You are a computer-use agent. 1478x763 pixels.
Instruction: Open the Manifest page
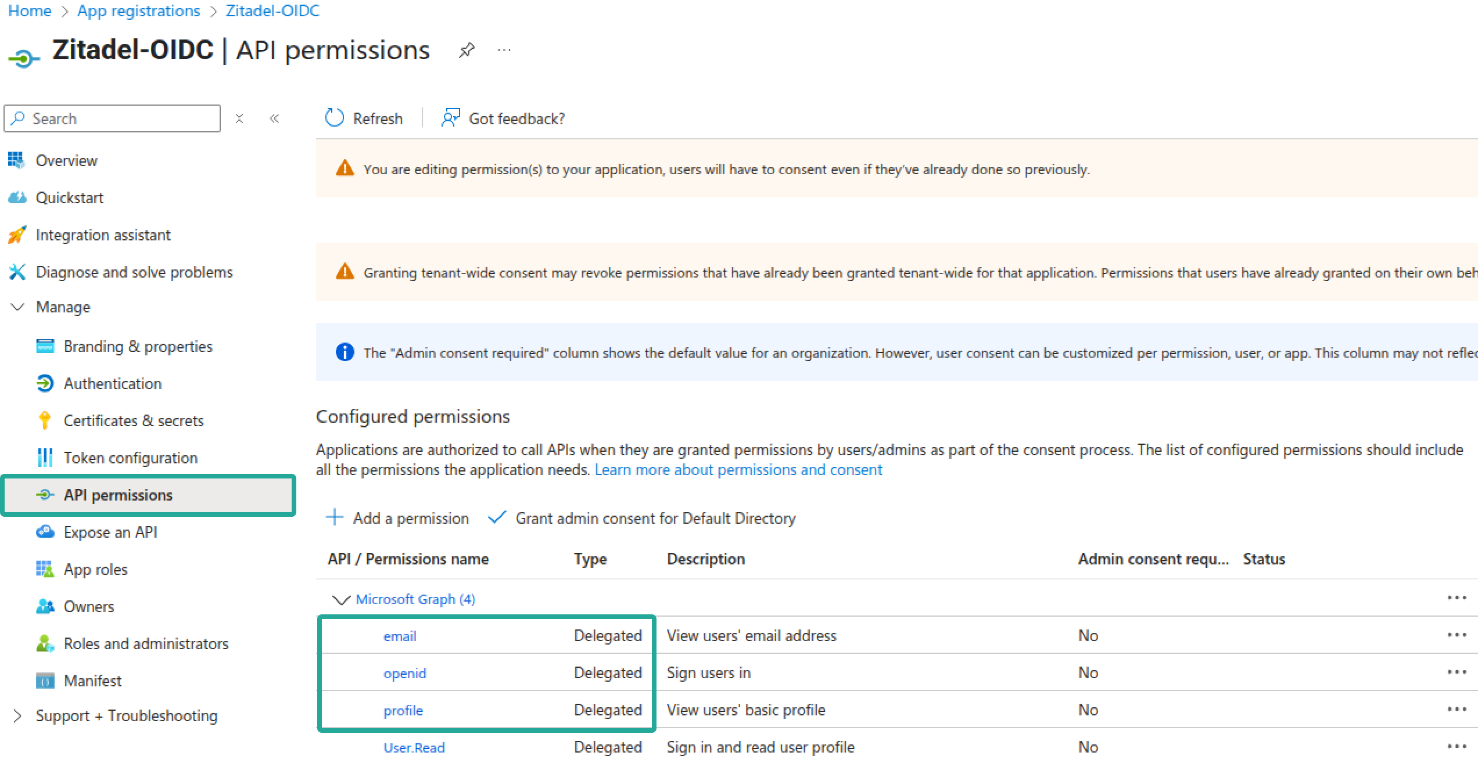point(93,681)
